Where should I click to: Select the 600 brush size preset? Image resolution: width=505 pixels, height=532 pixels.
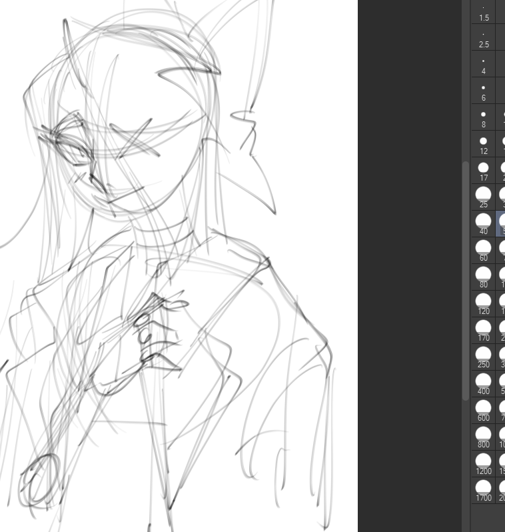coord(483,410)
